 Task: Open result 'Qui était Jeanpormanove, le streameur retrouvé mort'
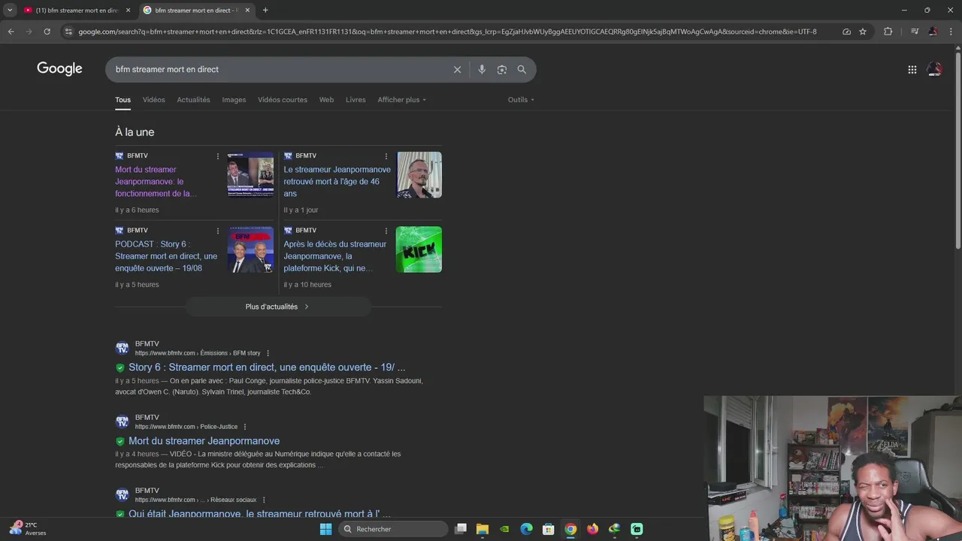pyautogui.click(x=259, y=514)
